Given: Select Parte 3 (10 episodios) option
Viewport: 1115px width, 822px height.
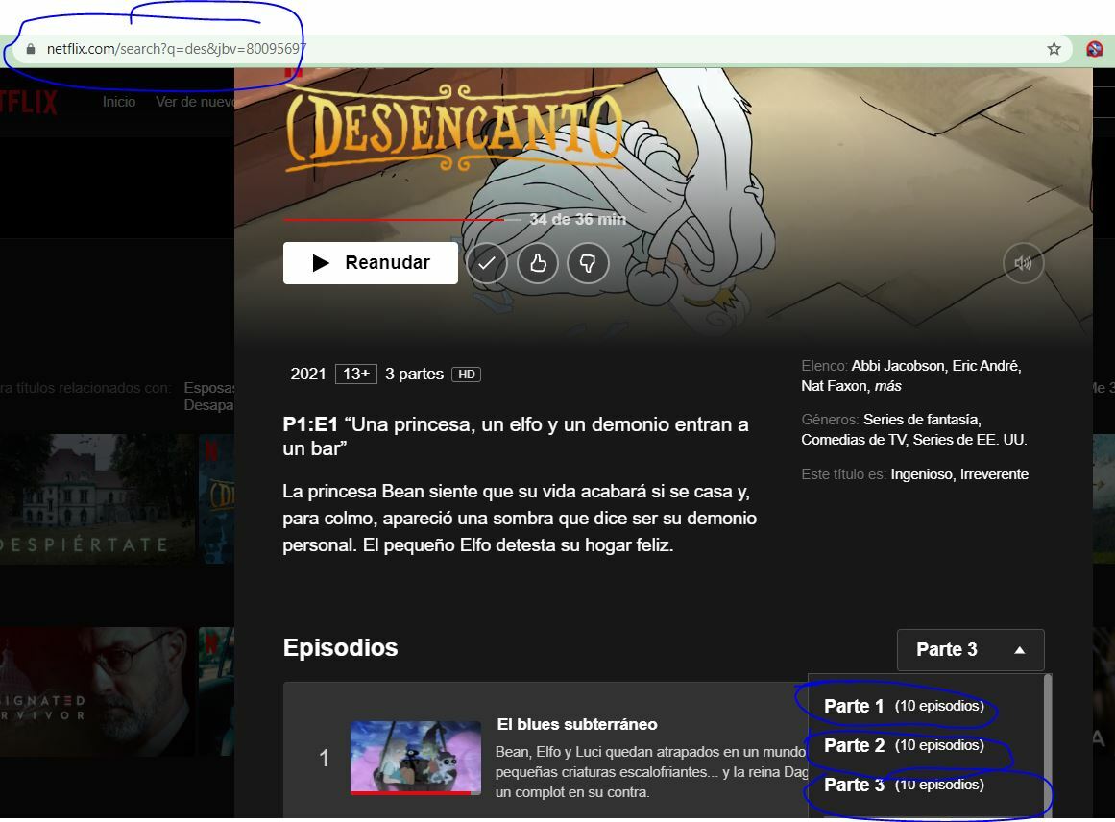Looking at the screenshot, I should coord(903,785).
